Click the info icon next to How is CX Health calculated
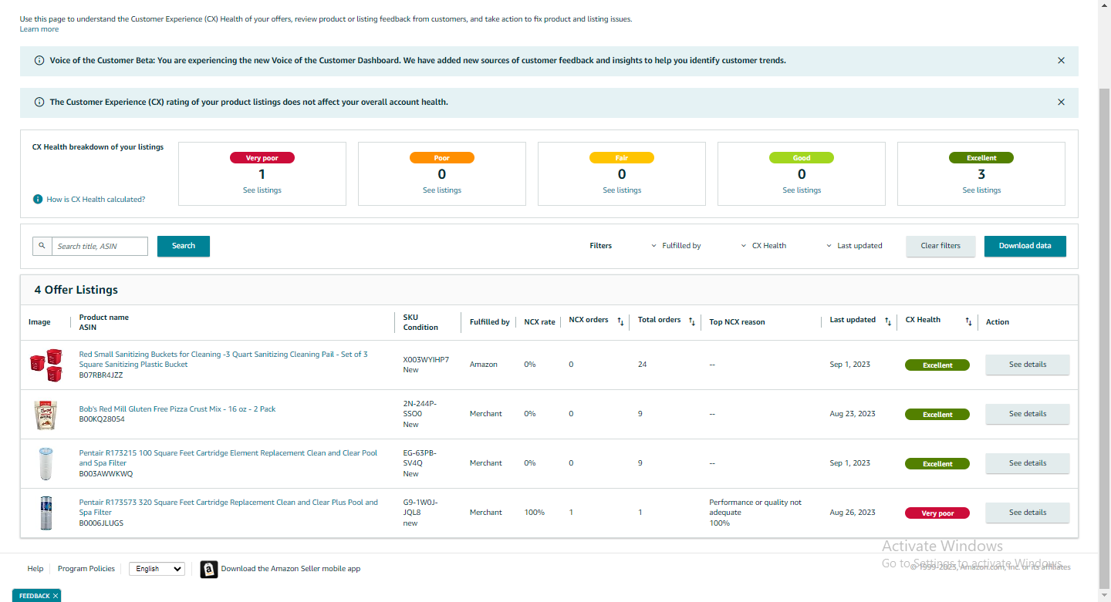Image resolution: width=1111 pixels, height=602 pixels. click(38, 200)
